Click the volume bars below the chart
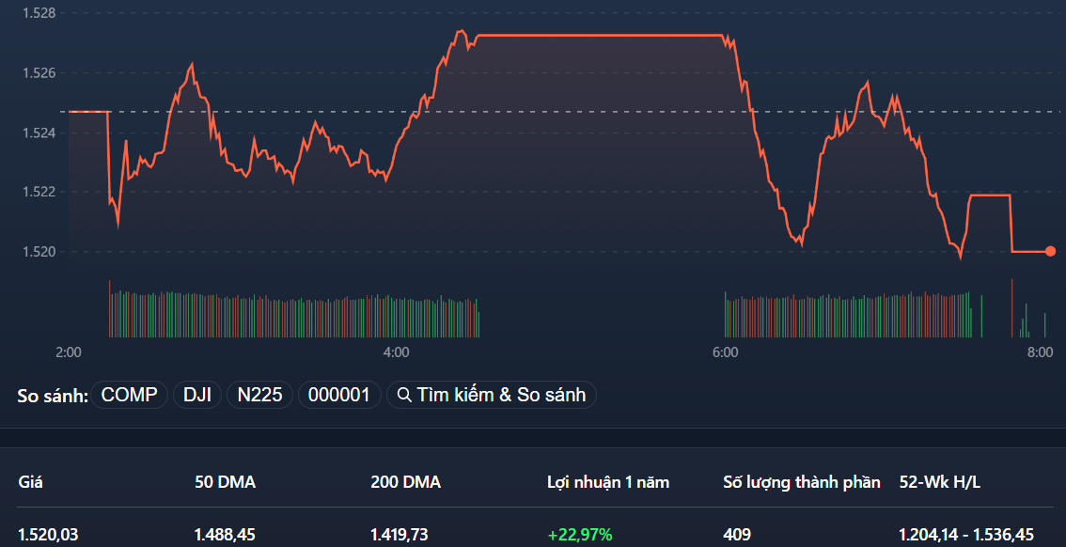This screenshot has width=1066, height=547. (x=282, y=310)
